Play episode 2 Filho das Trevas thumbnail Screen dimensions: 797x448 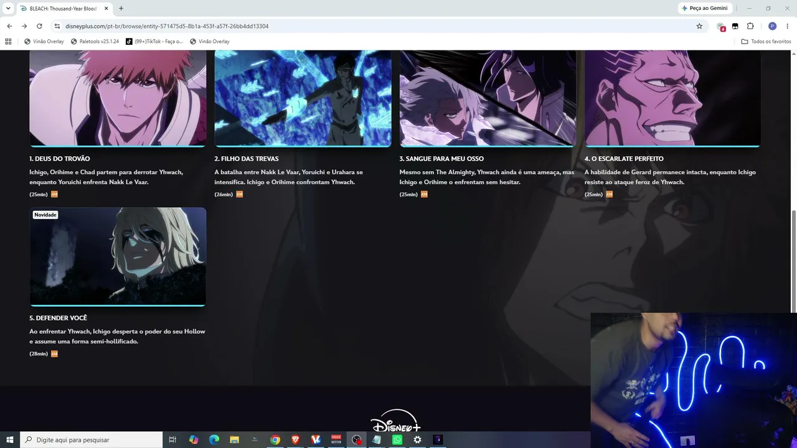coord(303,98)
